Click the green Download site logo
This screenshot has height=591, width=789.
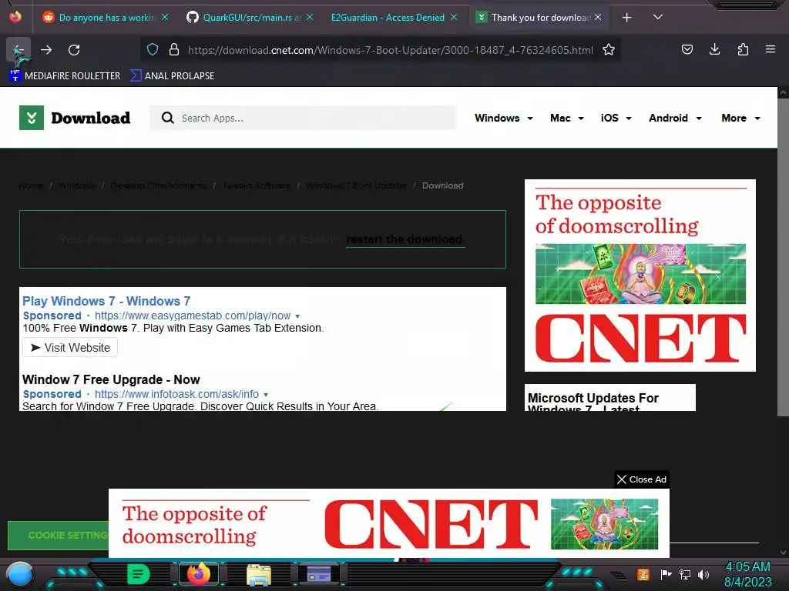tap(75, 118)
